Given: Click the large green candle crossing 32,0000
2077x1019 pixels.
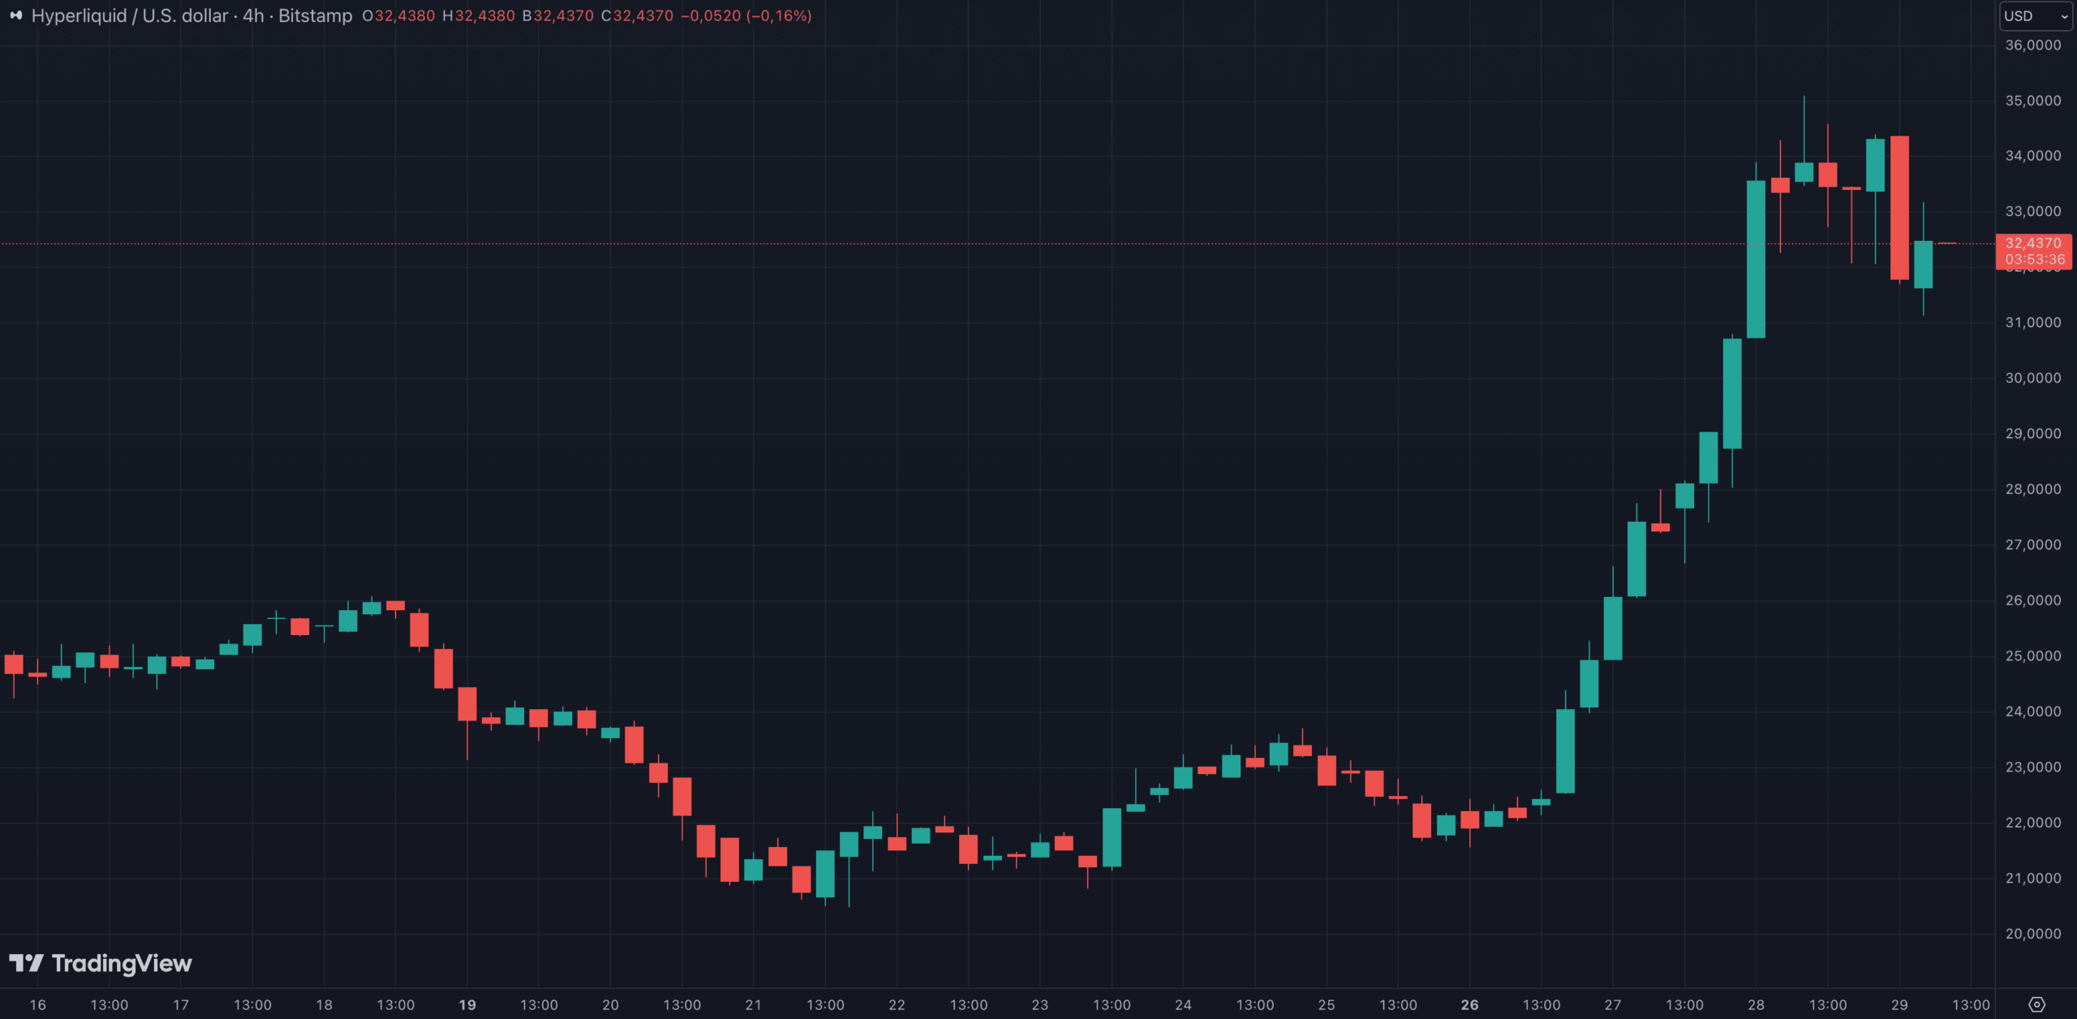Looking at the screenshot, I should (1756, 260).
